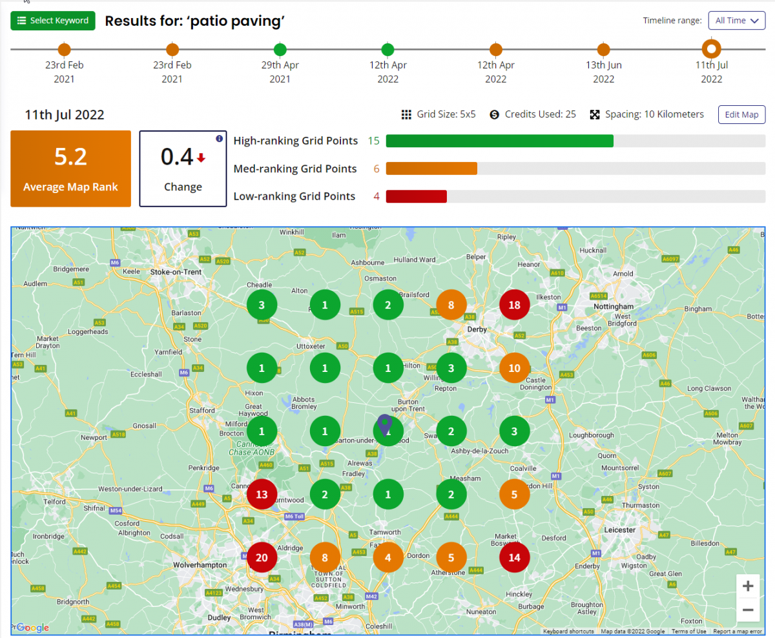The image size is (775, 638).
Task: Click the zoom-in plus icon on the map
Action: tap(747, 586)
